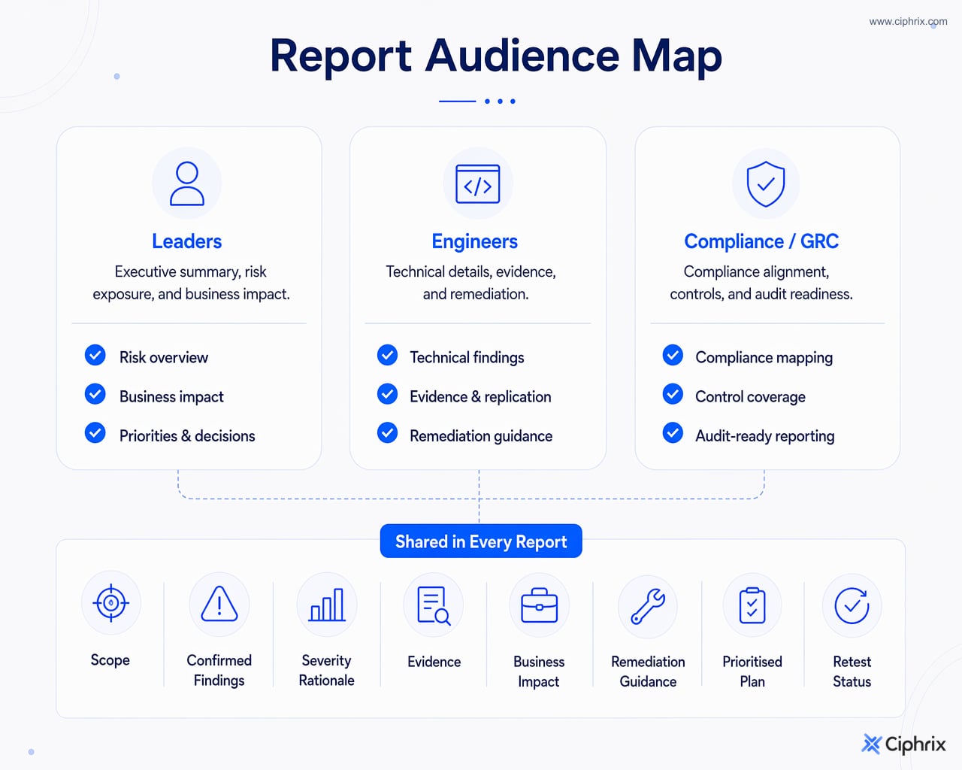
Task: Click the Severity Rationale bar chart icon
Action: 327,605
